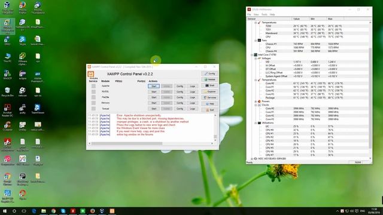
Task: Open Recycle Bin desktop icon
Action: pyautogui.click(x=8, y=92)
